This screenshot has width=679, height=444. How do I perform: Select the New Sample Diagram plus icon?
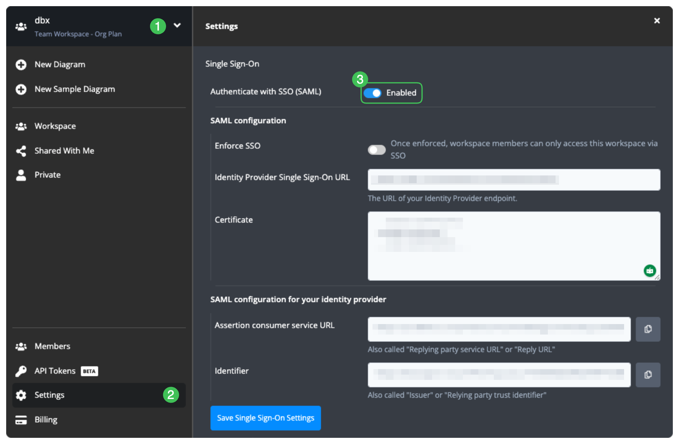(21, 89)
